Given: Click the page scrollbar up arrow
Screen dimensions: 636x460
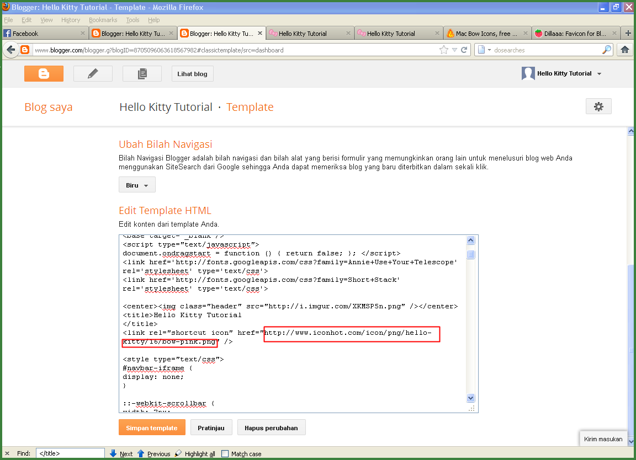Looking at the screenshot, I should pyautogui.click(x=630, y=131).
